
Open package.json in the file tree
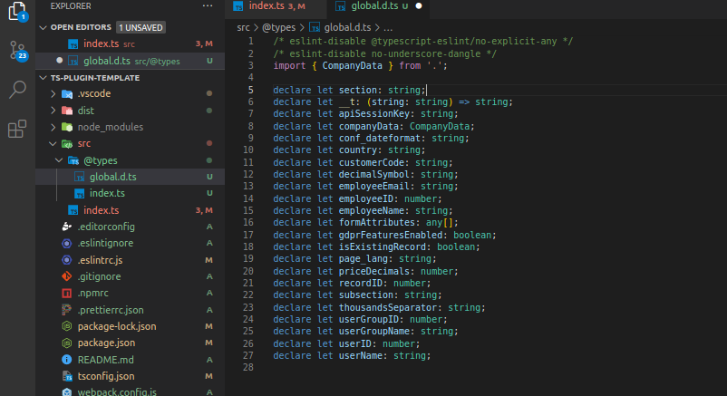[106, 343]
